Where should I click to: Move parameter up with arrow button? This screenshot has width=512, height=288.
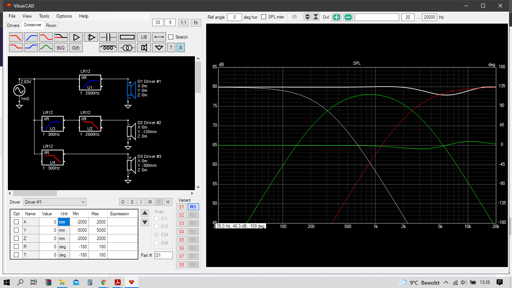tap(145, 213)
